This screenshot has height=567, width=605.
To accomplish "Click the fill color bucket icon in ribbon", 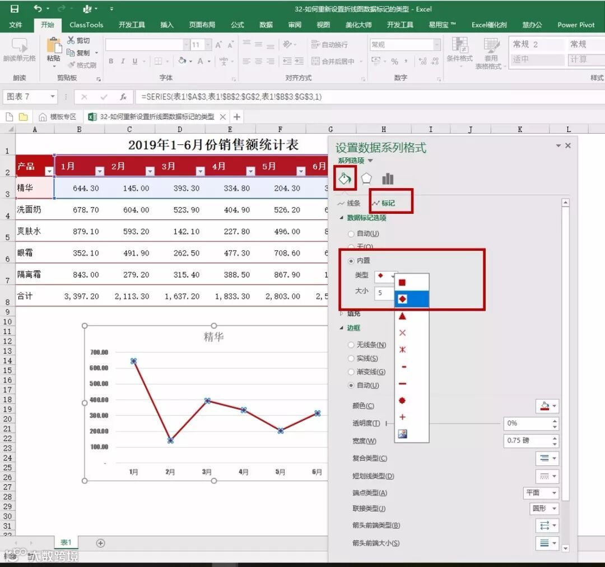I will click(x=182, y=60).
